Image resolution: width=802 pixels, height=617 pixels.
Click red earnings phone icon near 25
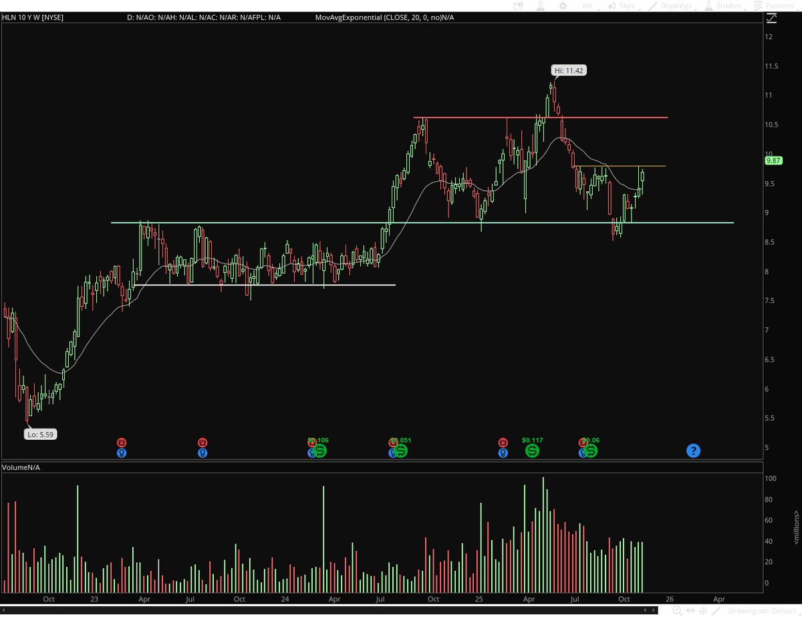coord(503,442)
